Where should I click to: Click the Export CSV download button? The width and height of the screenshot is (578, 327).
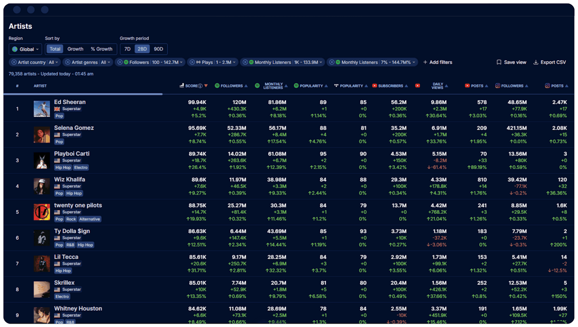(x=550, y=62)
